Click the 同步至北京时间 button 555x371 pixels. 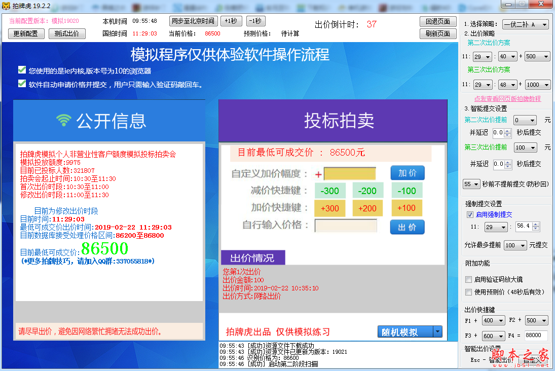pyautogui.click(x=193, y=21)
